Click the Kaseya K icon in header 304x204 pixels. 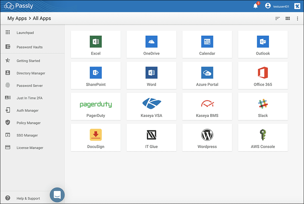point(297,6)
